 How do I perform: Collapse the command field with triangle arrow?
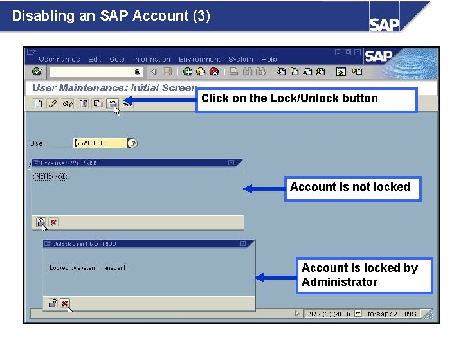pos(154,71)
